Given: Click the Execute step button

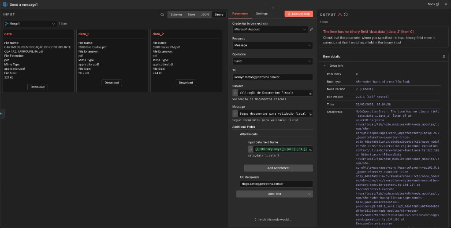Looking at the screenshot, I should (x=299, y=14).
